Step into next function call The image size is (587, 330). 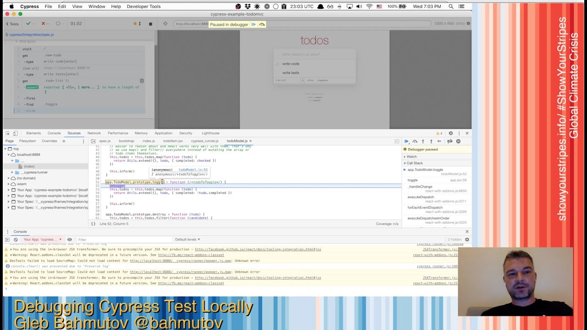click(423, 141)
